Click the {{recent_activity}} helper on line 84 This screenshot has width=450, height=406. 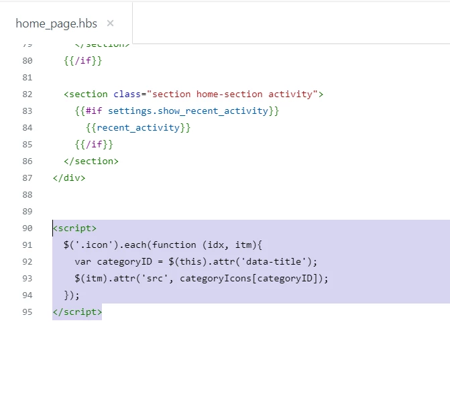138,127
